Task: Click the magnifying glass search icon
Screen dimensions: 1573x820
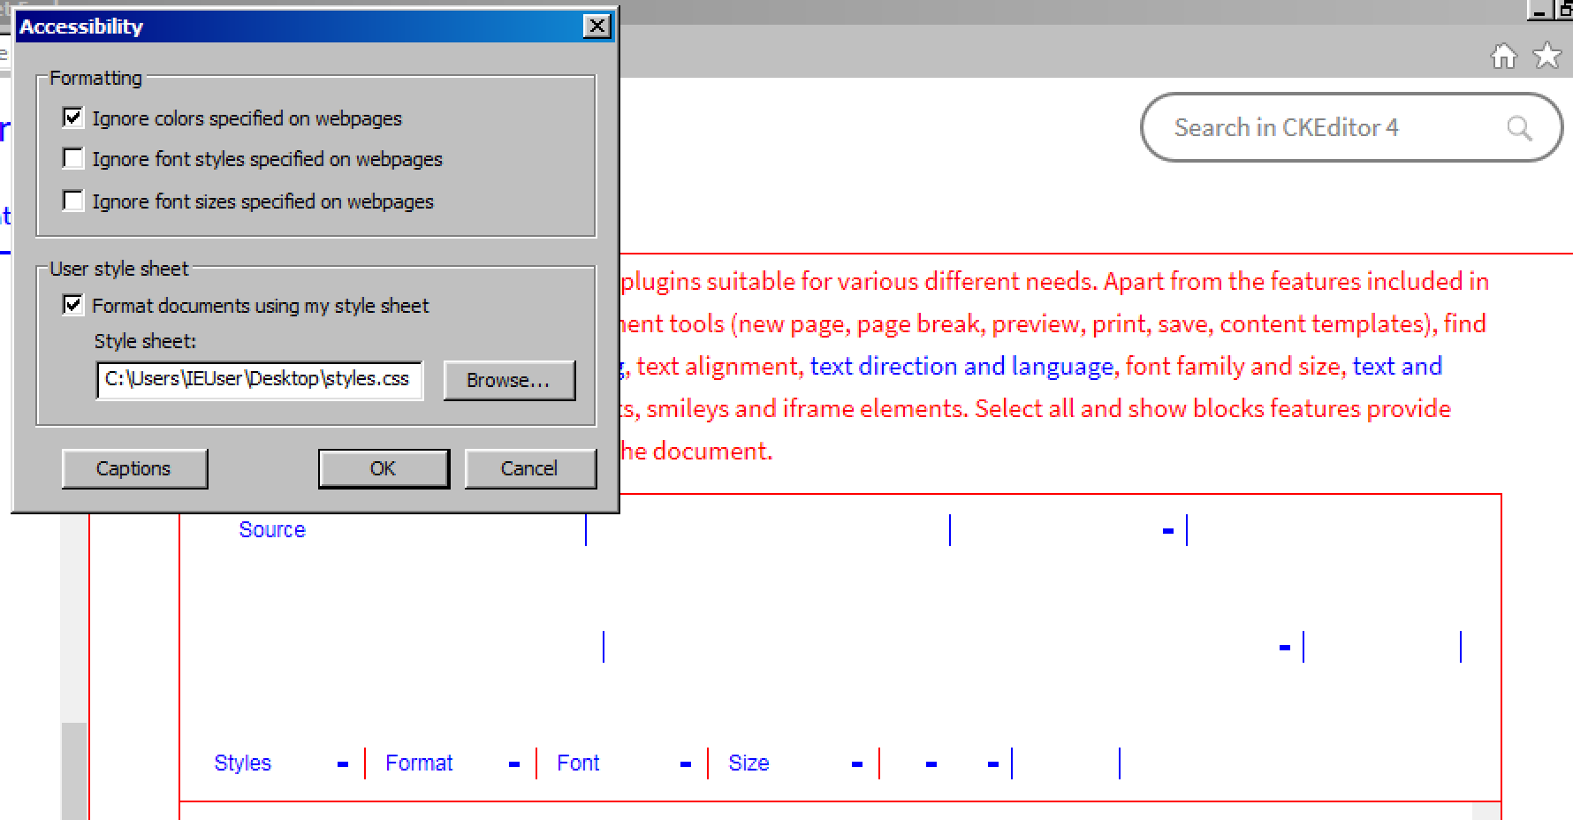Action: [1520, 127]
